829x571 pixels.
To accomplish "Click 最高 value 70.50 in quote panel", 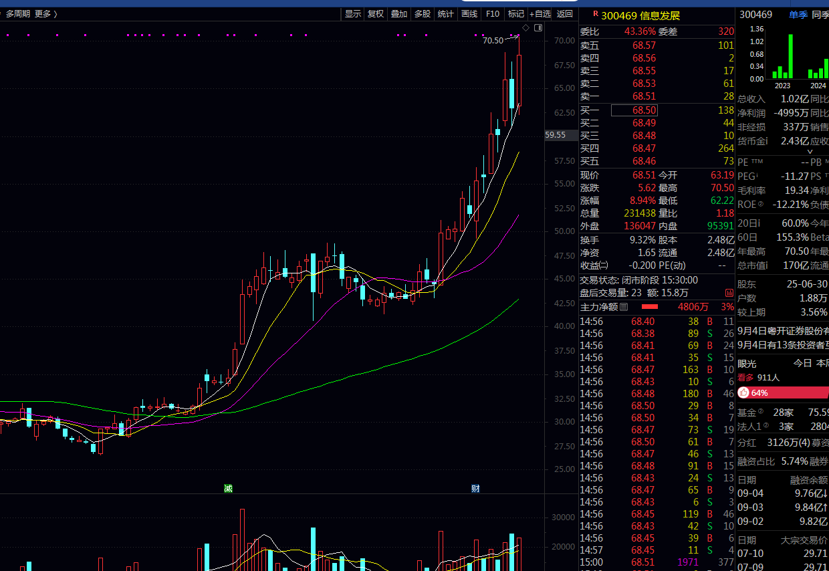I will (x=722, y=188).
